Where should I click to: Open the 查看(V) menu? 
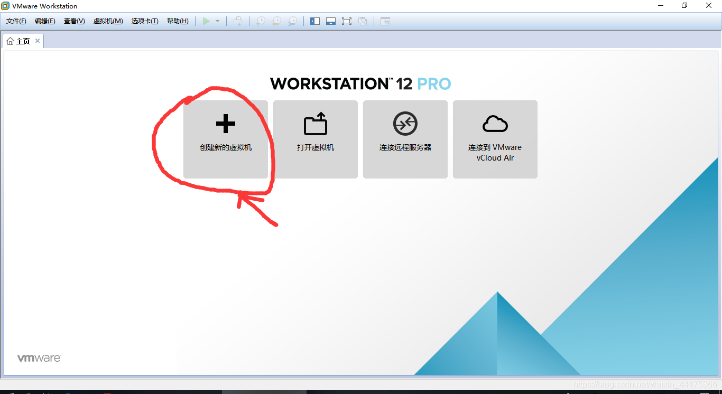tap(74, 21)
